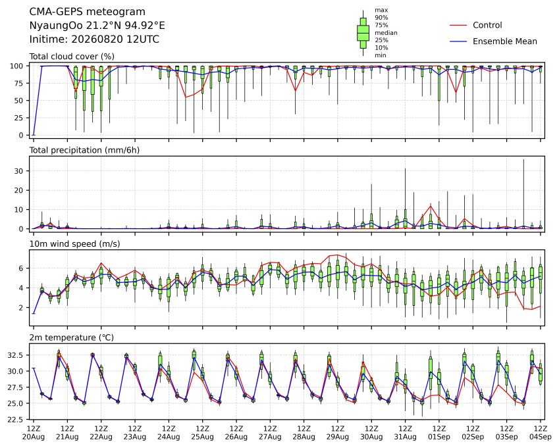Click the 32.5 temperature axis tick label
This screenshot has width=559, height=448.
(16, 355)
